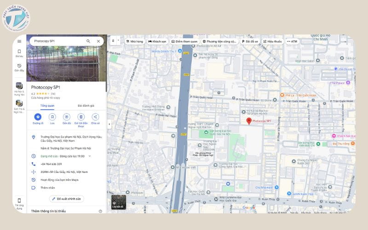
Task: Open the hamburger menu in the sidebar
Action: pos(19,41)
